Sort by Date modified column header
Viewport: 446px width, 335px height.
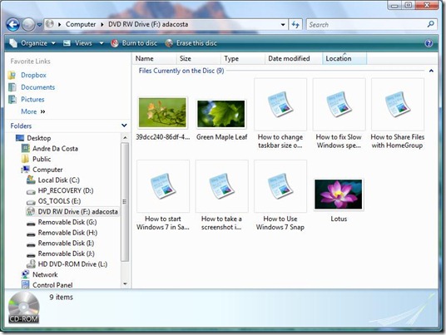[x=294, y=58]
